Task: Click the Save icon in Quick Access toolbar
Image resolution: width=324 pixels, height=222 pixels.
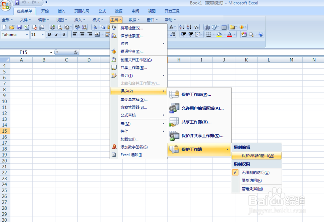Action: (x=17, y=3)
